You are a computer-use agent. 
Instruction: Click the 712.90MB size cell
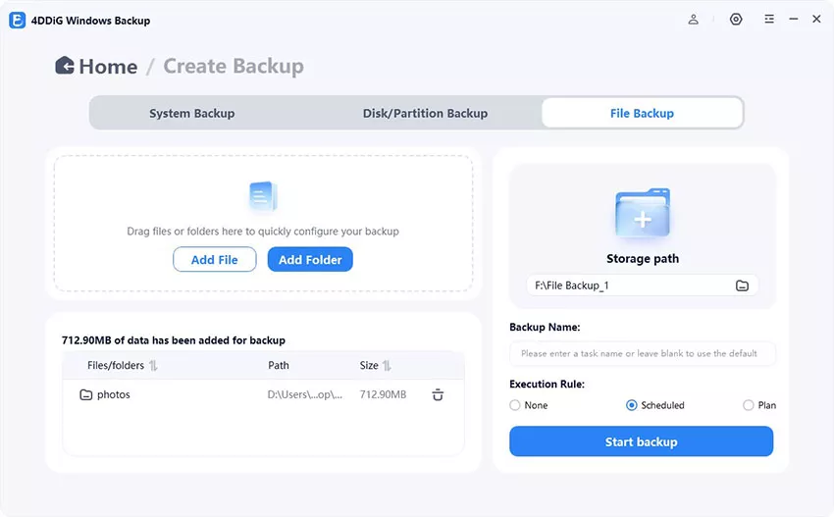coord(383,394)
